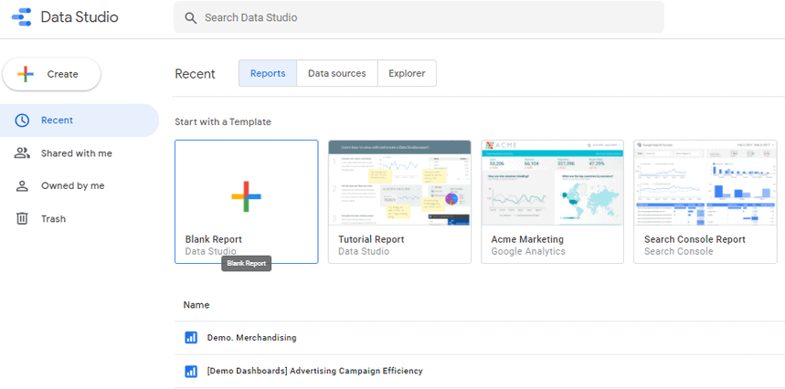Screen dimensions: 785x389
Task: Click the colorful plus icon in Create
Action: 26,74
